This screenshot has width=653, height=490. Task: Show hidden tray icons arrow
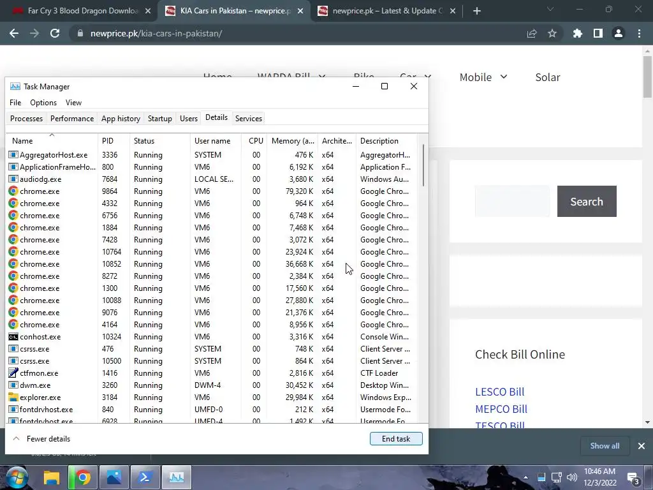[x=525, y=477]
